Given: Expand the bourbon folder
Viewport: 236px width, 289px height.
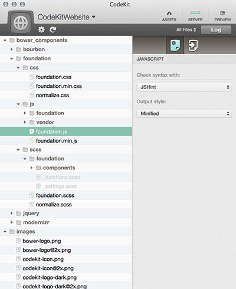Looking at the screenshot, I should click(12, 50).
